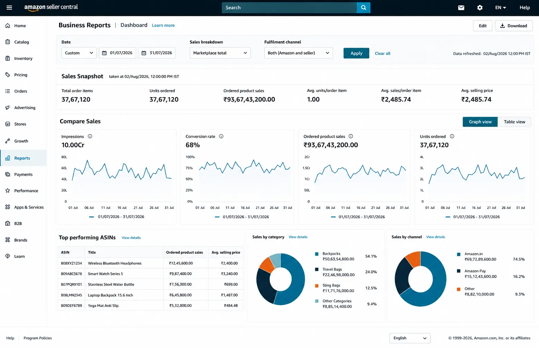Select ASIN B08XYZ1234 cell
The height and width of the screenshot is (348, 539).
pyautogui.click(x=71, y=263)
